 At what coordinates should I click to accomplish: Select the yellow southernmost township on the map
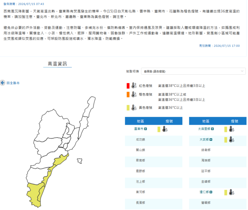[34, 195]
